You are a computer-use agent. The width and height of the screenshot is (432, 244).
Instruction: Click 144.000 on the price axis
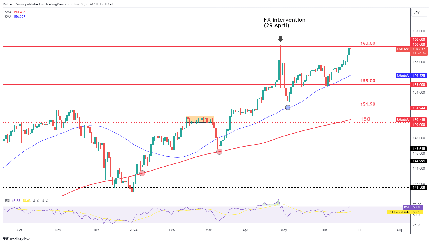[419, 169]
